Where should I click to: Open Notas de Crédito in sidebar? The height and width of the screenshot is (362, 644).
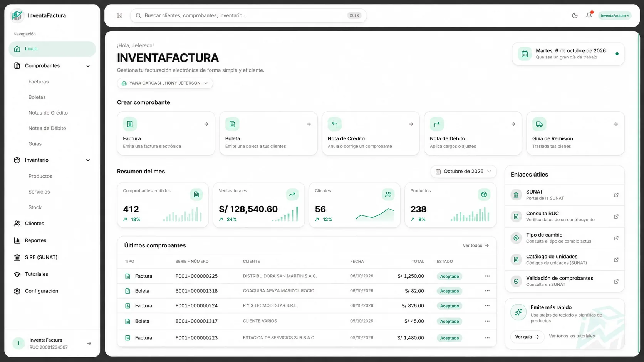[48, 113]
